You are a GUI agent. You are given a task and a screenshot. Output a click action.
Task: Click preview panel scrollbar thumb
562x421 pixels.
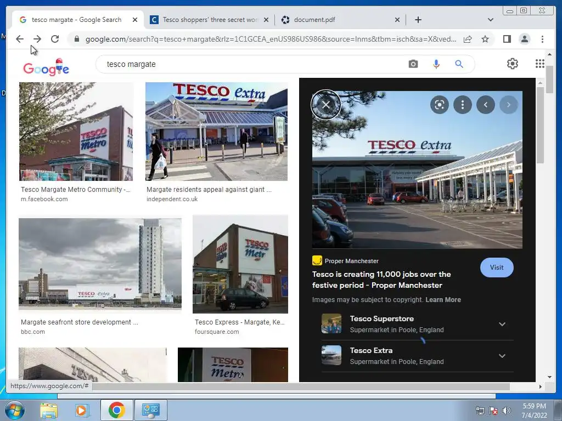tap(540, 126)
